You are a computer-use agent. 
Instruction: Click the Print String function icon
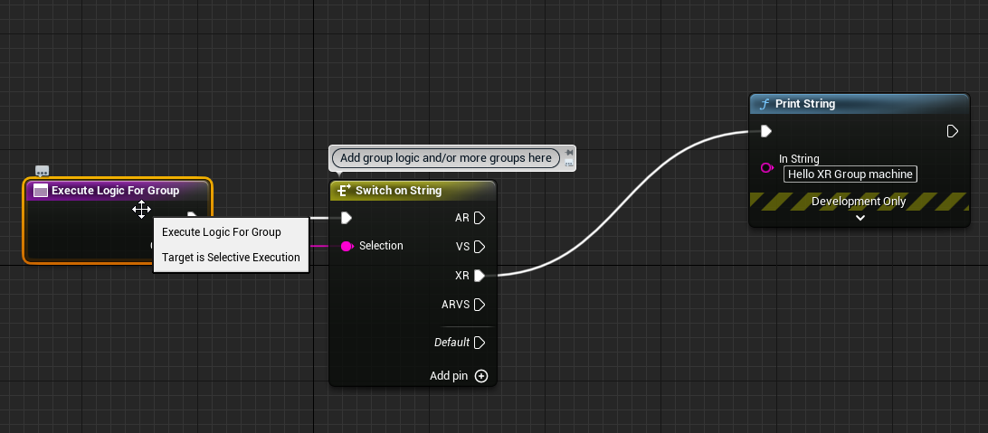[x=764, y=104]
